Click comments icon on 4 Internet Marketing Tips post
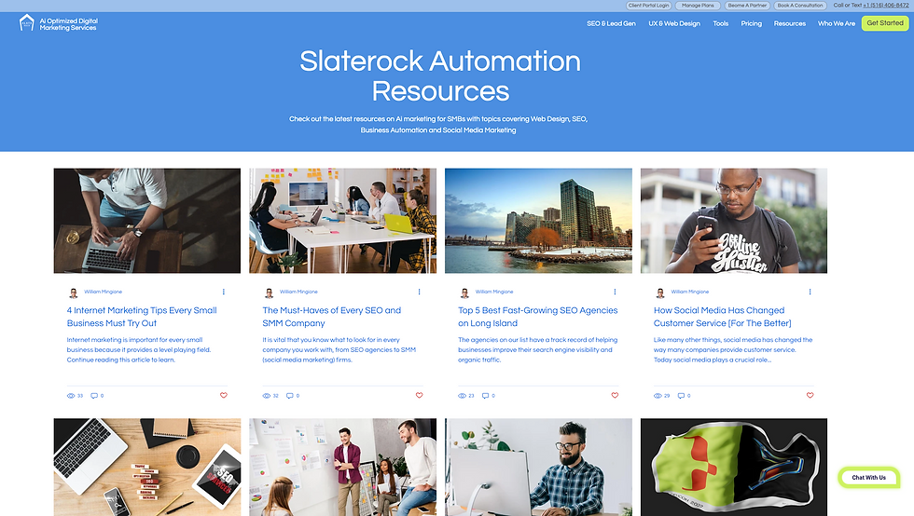 (94, 396)
